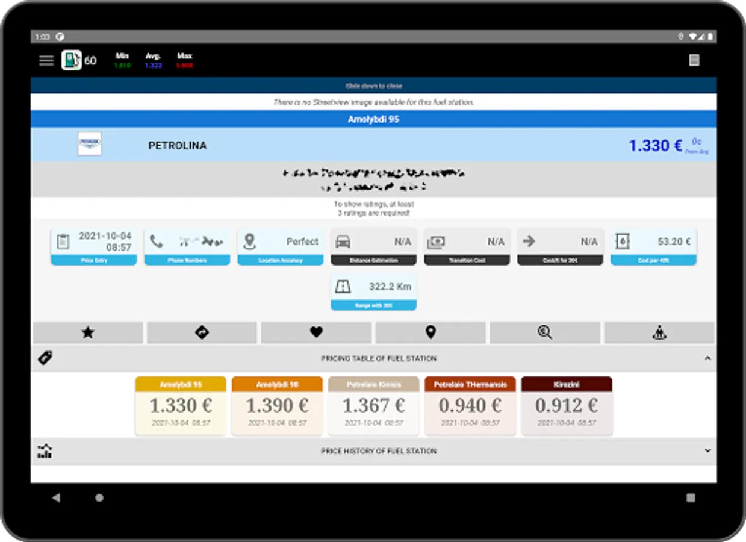Collapse the Pricing Table section
This screenshot has width=746, height=542.
coord(707,358)
